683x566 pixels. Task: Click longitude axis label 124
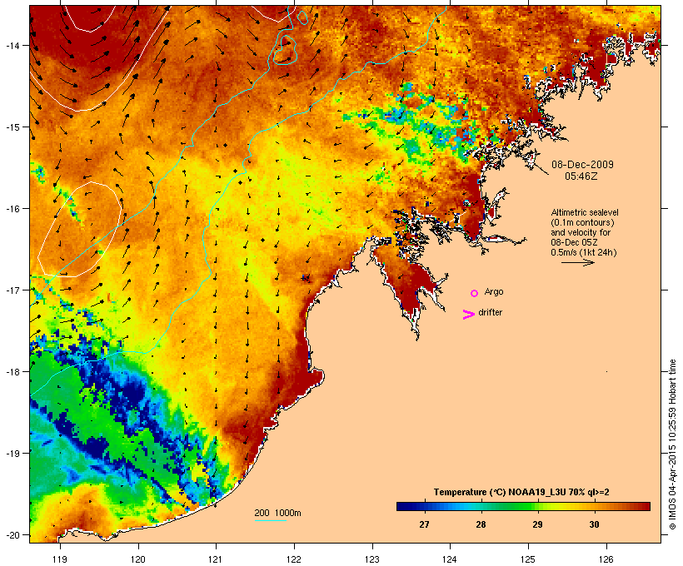tap(450, 559)
